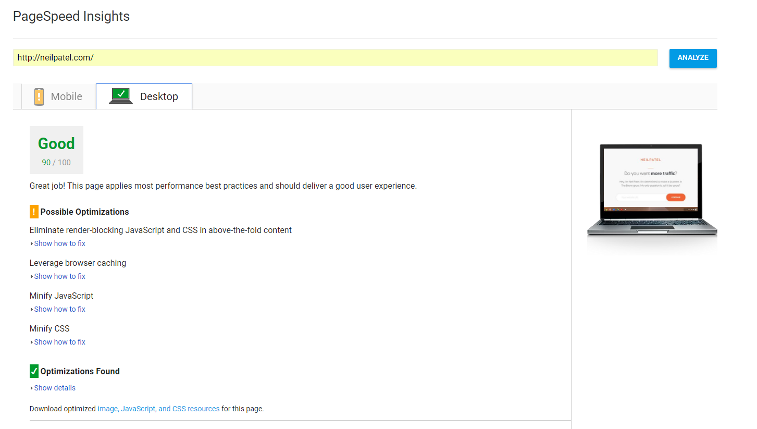Screen dimensions: 757x429
Task: Click the ANALYZE button
Action: click(x=693, y=58)
